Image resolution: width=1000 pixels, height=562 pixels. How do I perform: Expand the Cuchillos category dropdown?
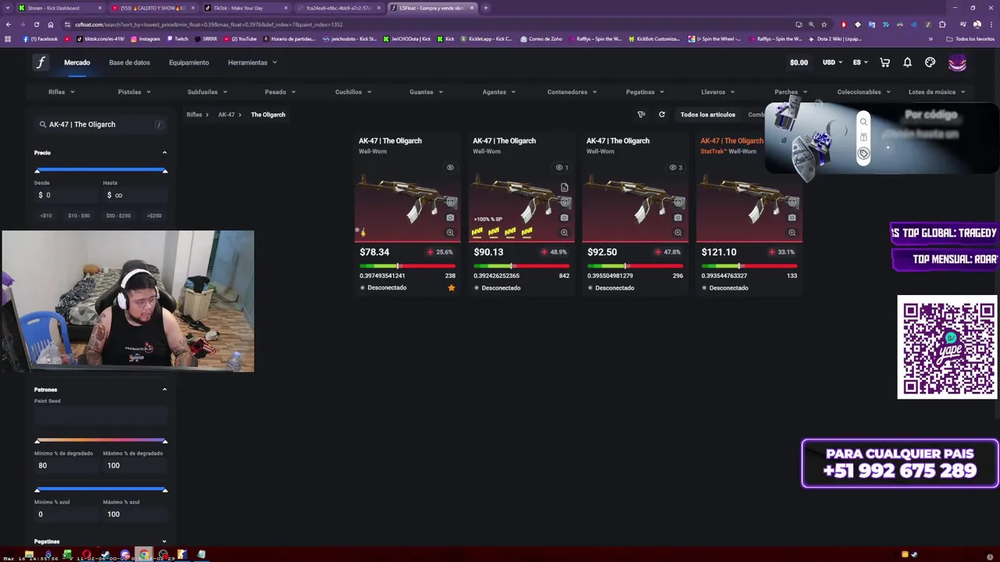[353, 92]
